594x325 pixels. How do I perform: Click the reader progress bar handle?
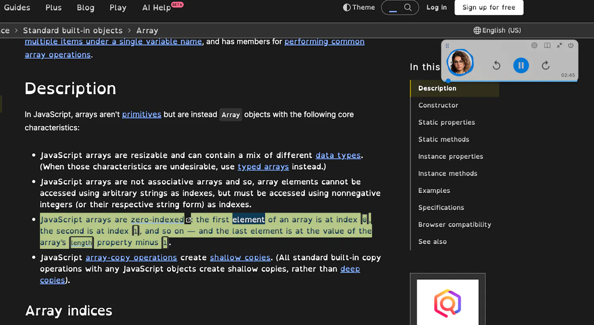(x=448, y=81)
